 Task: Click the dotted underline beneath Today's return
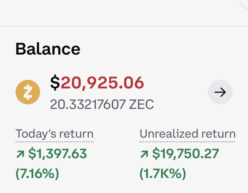pos(55,142)
